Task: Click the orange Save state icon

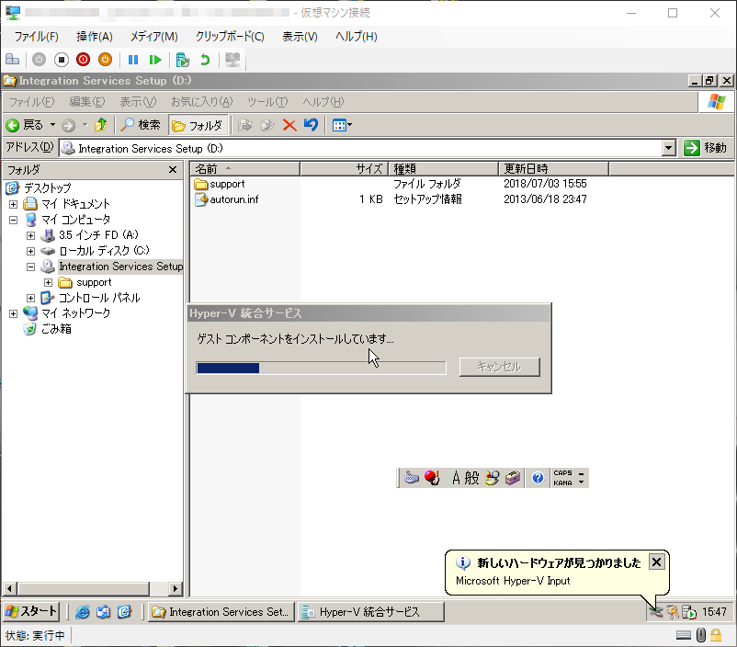Action: tap(105, 60)
